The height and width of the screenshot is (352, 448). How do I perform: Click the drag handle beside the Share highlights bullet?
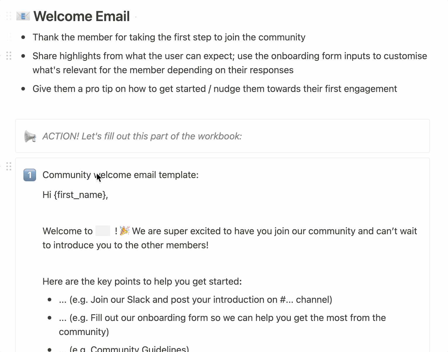click(x=9, y=56)
